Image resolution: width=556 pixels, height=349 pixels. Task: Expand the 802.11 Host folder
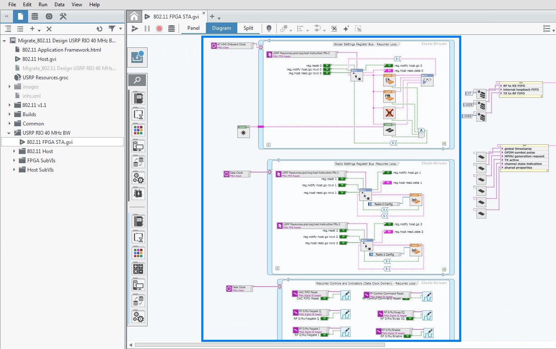tap(14, 151)
